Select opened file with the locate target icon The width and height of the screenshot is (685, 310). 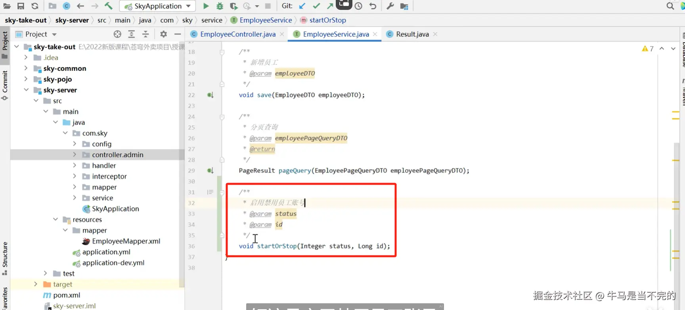(x=117, y=34)
